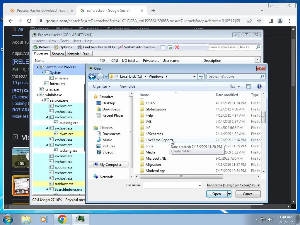Click Find handles or DLLs
The width and height of the screenshot is (300, 225).
(x=96, y=47)
